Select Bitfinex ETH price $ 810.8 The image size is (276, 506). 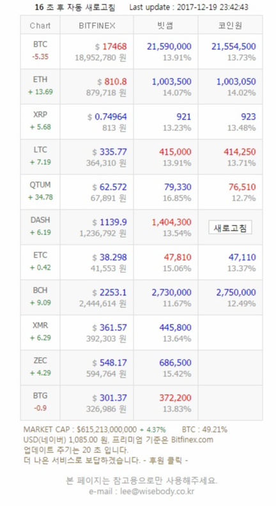(112, 82)
